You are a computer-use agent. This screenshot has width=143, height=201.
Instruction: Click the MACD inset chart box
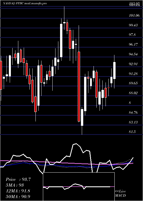coord(79,187)
